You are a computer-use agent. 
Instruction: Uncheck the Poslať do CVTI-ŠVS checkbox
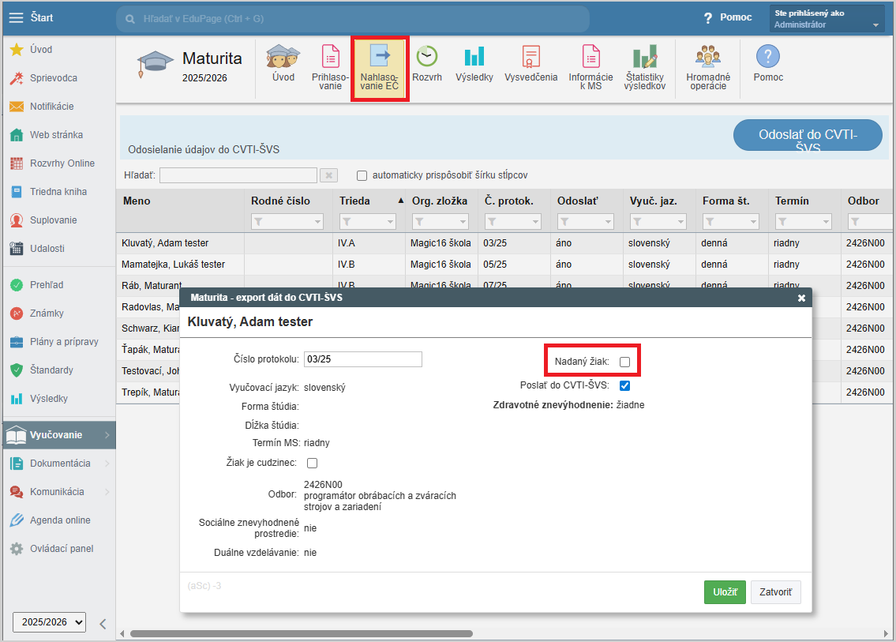(x=624, y=386)
